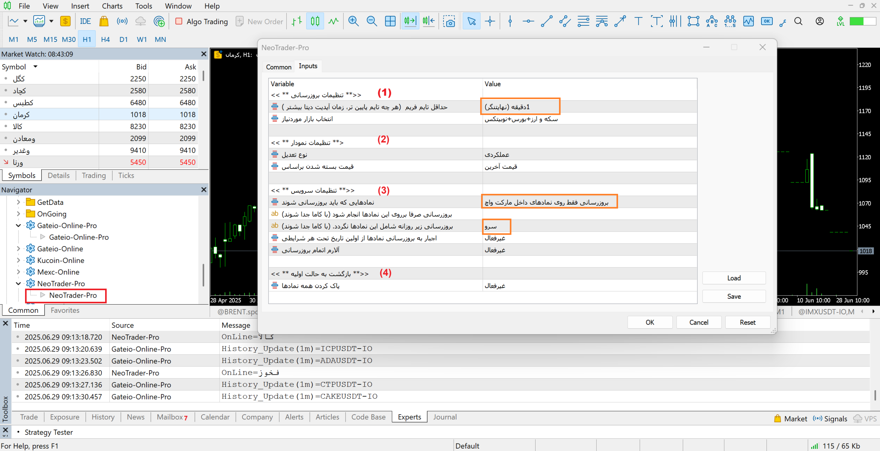Image resolution: width=880 pixels, height=451 pixels.
Task: Select the Crosshair cursor tool
Action: (490, 21)
